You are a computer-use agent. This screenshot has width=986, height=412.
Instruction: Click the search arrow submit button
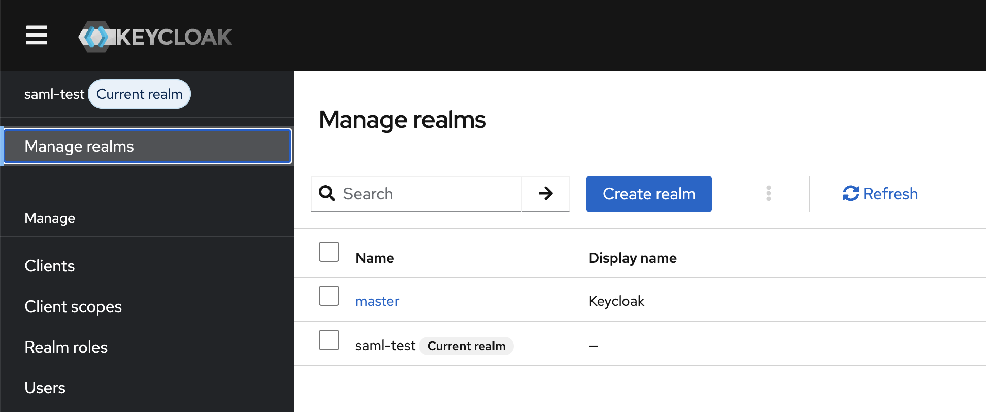point(546,194)
